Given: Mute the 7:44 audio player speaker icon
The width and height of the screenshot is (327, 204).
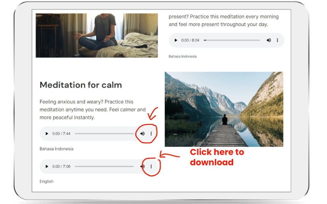Looking at the screenshot, I should point(142,134).
